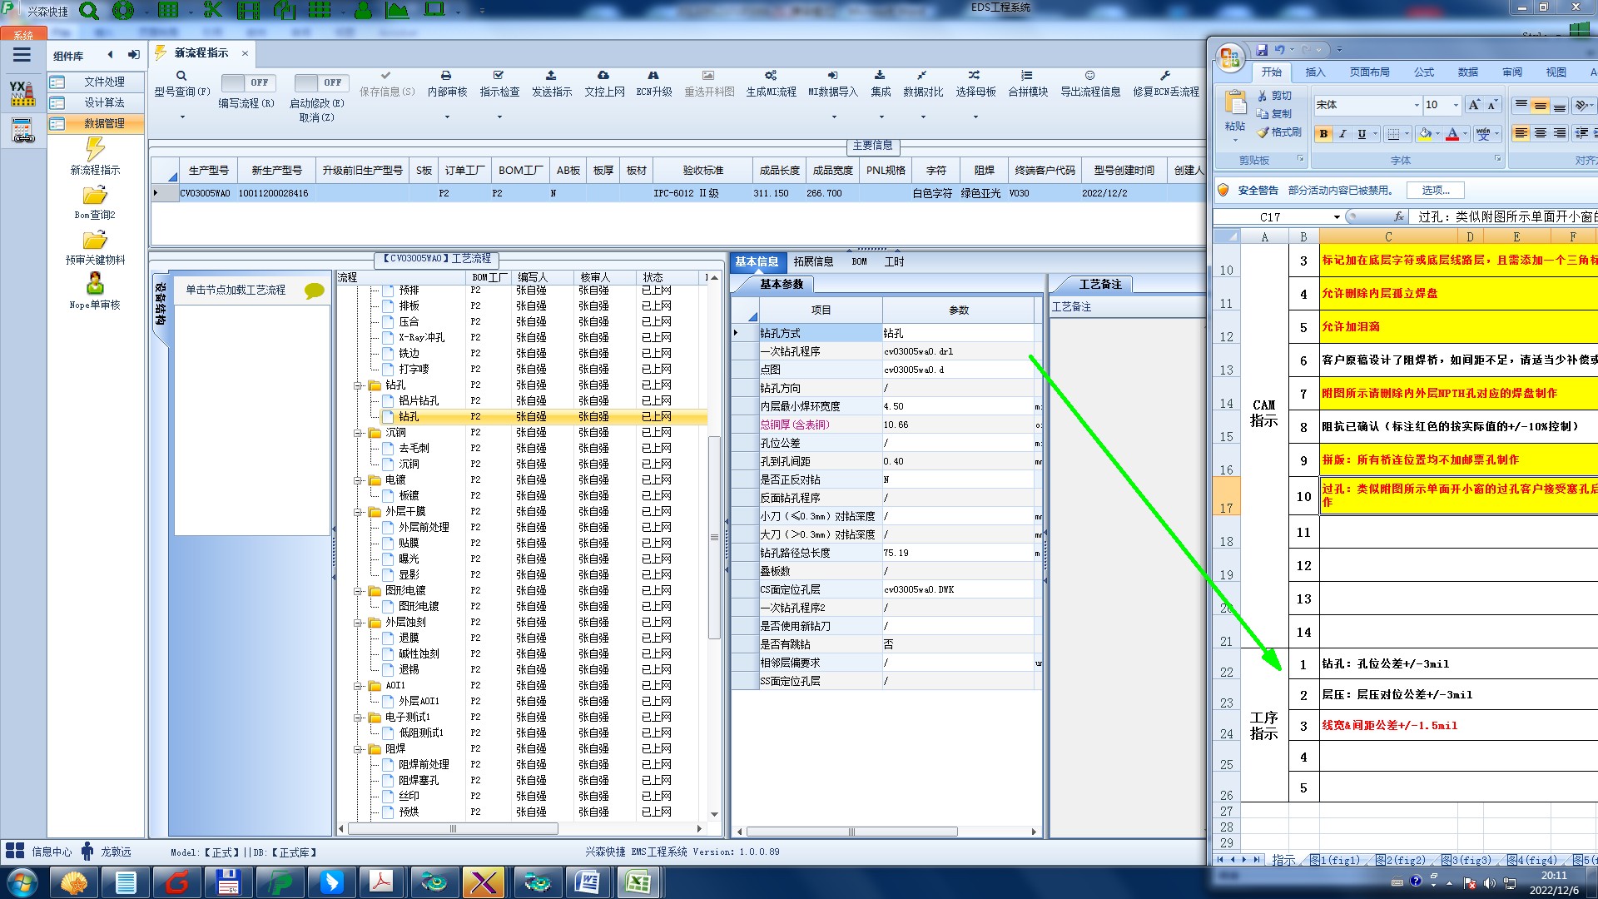Open the Excel 页面布局 ribbon tab
Image resolution: width=1598 pixels, height=899 pixels.
click(x=1369, y=72)
